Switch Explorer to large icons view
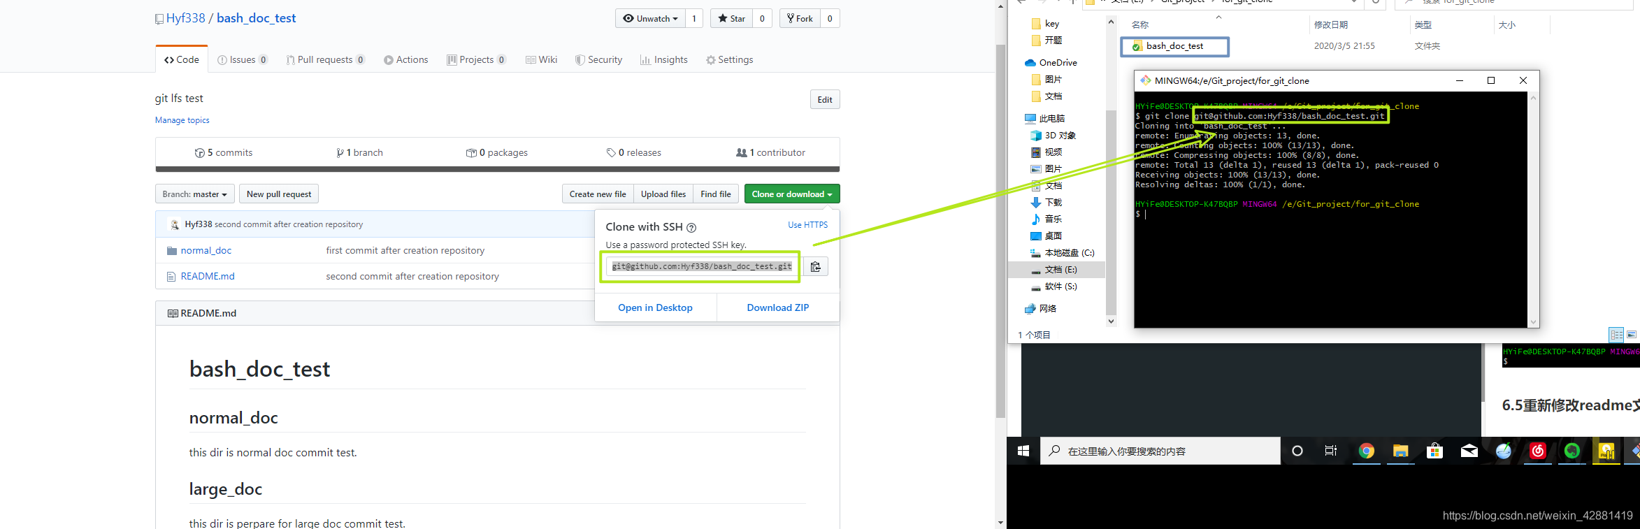This screenshot has width=1640, height=529. click(1632, 335)
